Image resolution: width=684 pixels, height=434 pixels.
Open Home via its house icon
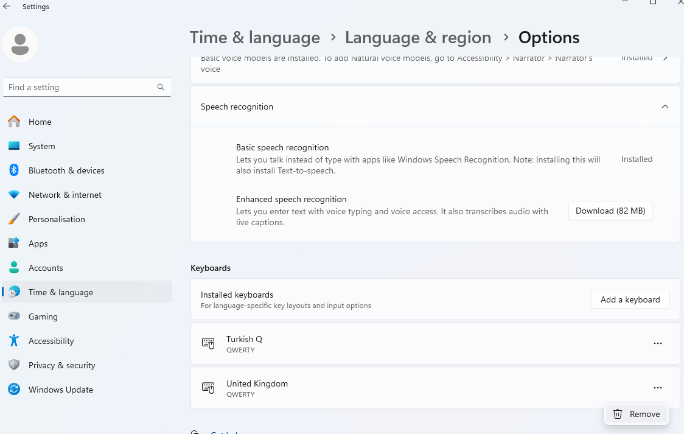point(14,122)
